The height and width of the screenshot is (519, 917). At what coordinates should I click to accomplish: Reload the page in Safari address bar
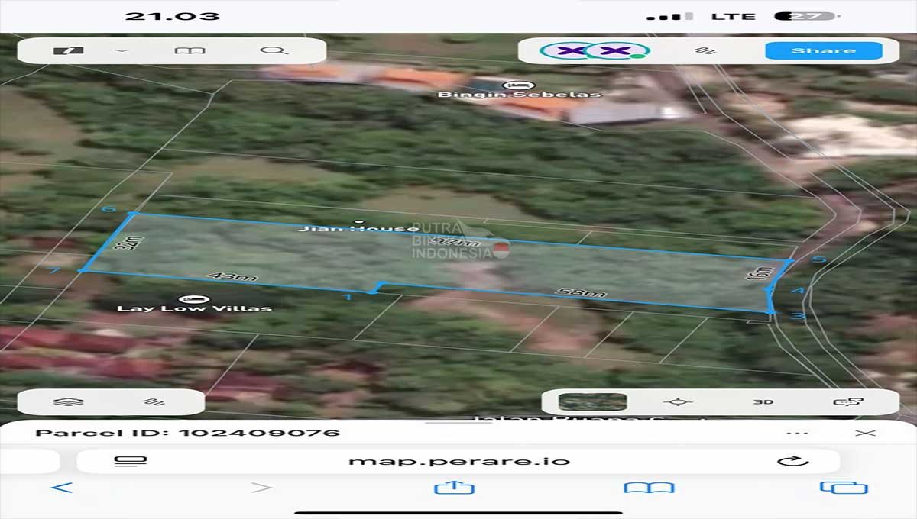[792, 461]
